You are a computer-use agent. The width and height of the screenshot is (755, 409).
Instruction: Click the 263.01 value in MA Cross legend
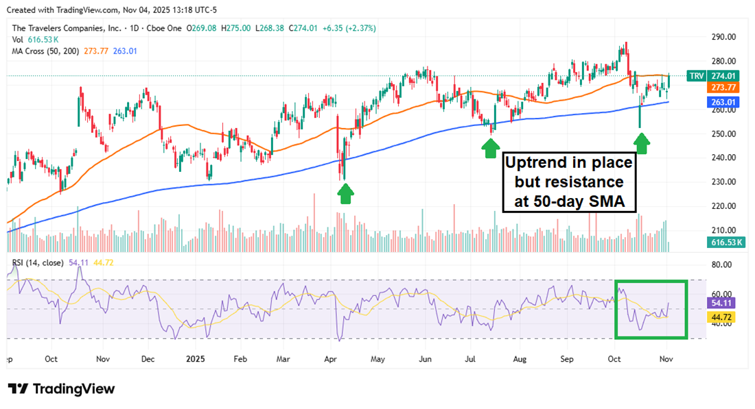click(125, 51)
